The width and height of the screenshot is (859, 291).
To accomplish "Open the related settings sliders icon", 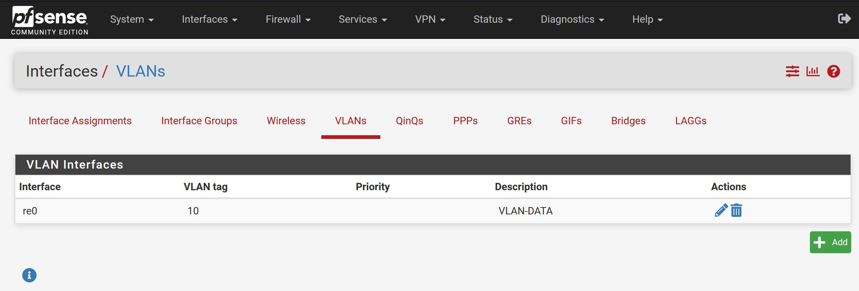I will pyautogui.click(x=792, y=71).
